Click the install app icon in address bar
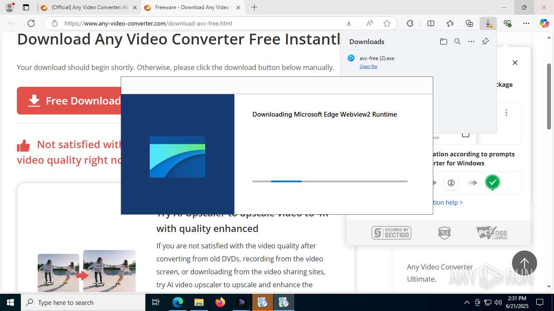Viewport: 554px width, 311px height. click(349, 23)
